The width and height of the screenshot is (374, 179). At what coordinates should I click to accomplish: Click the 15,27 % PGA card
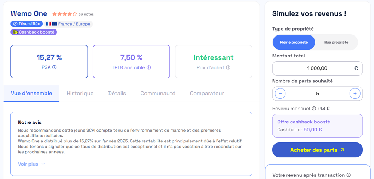[x=49, y=62]
